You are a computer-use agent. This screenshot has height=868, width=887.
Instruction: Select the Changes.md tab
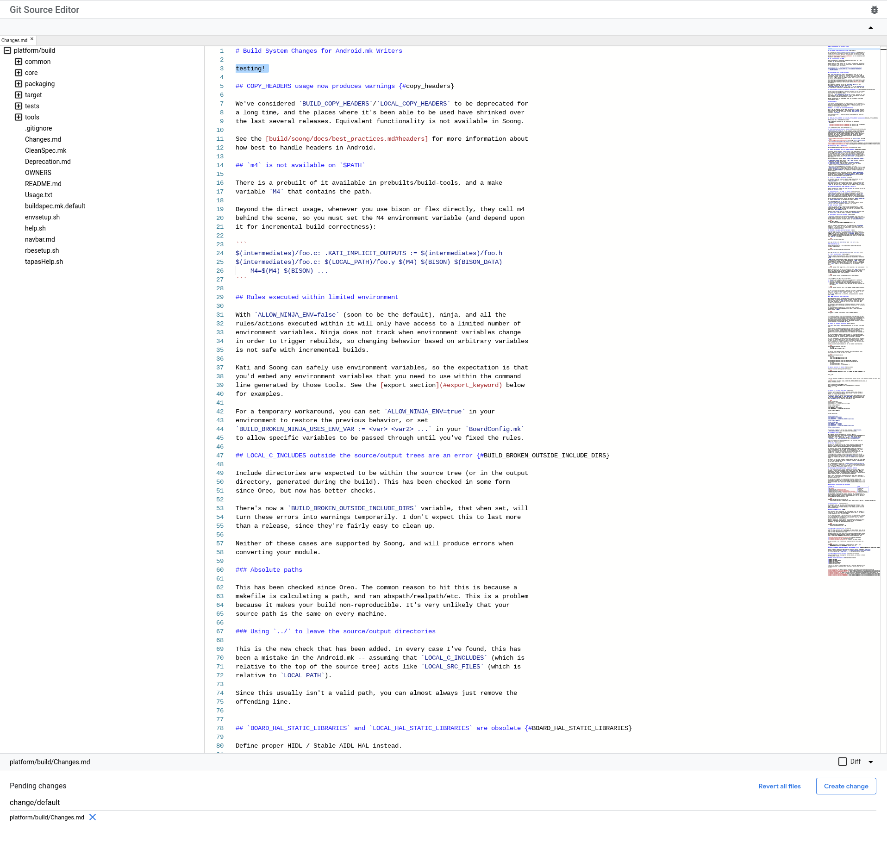tap(15, 40)
